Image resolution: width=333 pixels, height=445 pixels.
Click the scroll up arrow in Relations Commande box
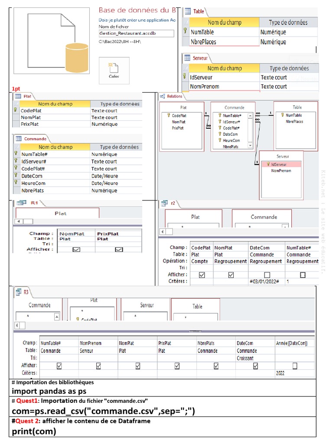click(x=250, y=116)
